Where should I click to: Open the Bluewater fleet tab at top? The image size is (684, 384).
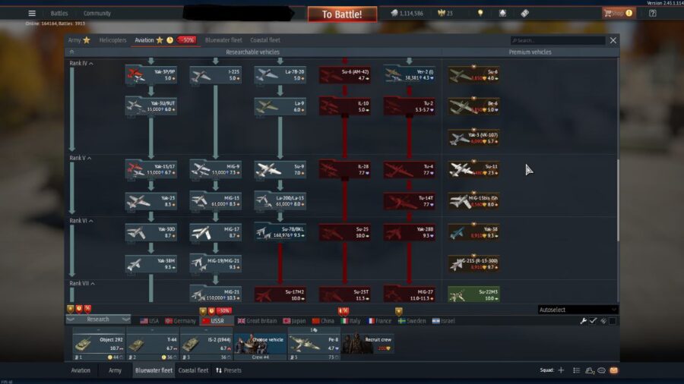click(223, 40)
